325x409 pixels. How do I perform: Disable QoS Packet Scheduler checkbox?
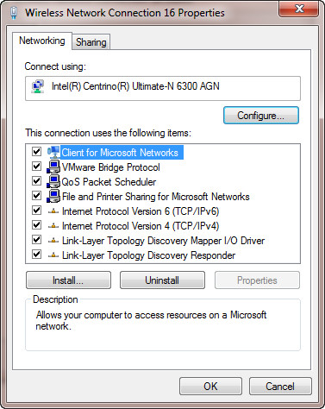tap(36, 181)
